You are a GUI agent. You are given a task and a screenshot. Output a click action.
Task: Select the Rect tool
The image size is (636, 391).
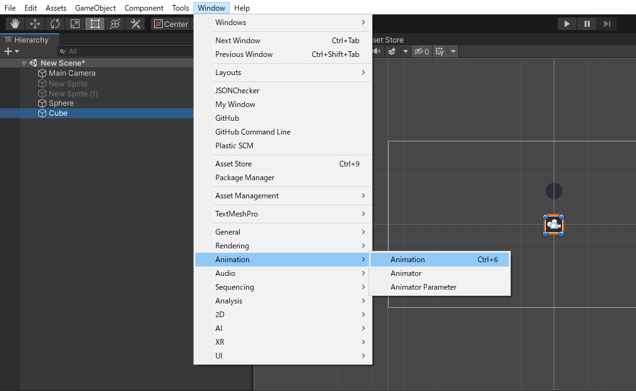[95, 24]
